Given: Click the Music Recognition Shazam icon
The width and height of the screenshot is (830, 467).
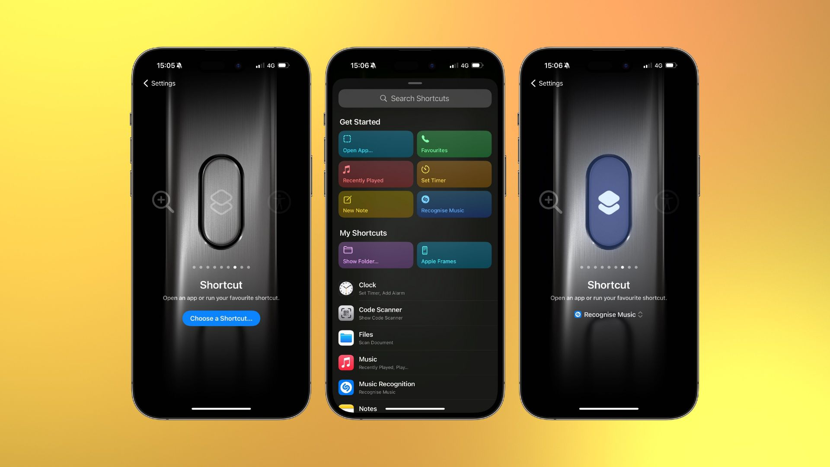Looking at the screenshot, I should pos(346,387).
